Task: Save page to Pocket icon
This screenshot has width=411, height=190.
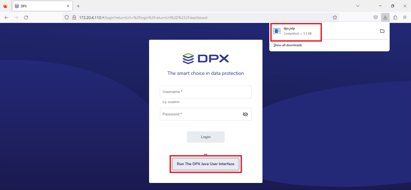Action: coord(376,17)
